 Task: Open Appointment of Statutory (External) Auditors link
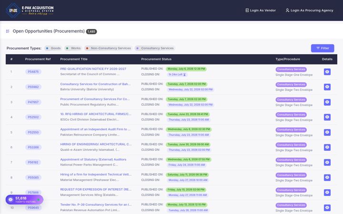[x=93, y=159]
